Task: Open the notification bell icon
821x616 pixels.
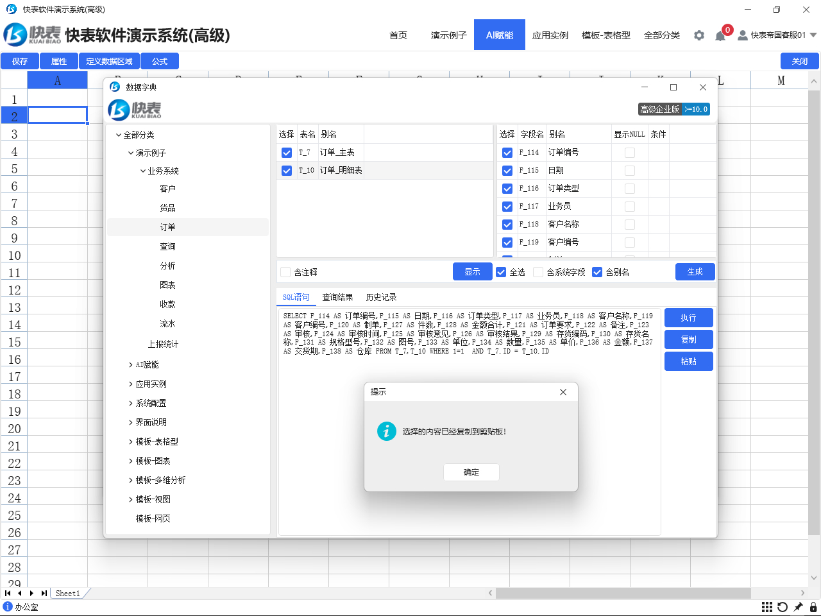Action: click(720, 36)
